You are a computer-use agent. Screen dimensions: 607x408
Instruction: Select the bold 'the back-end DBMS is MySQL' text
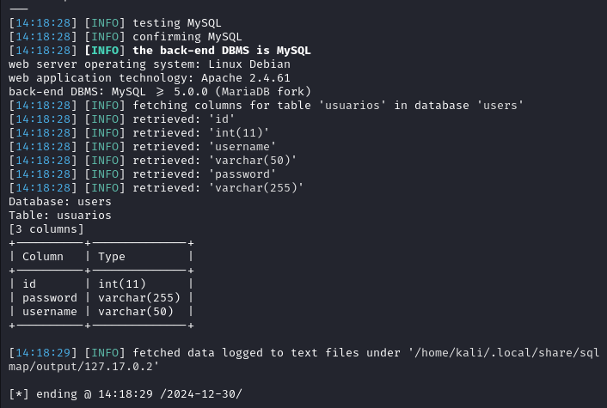222,51
